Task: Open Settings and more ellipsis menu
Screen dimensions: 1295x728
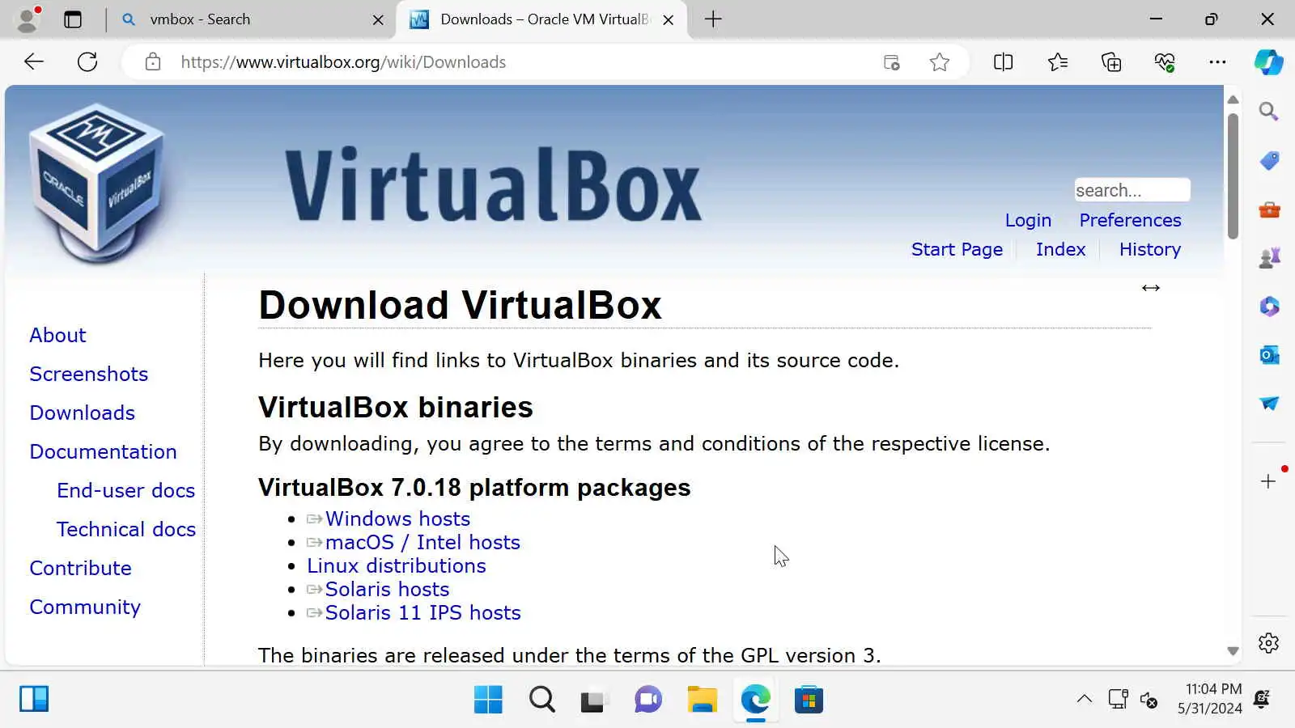Action: pos(1217,62)
